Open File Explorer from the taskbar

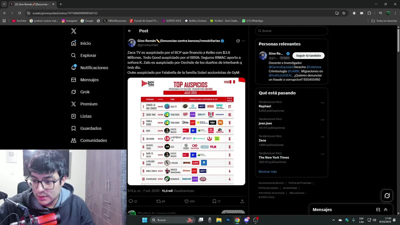point(219,220)
